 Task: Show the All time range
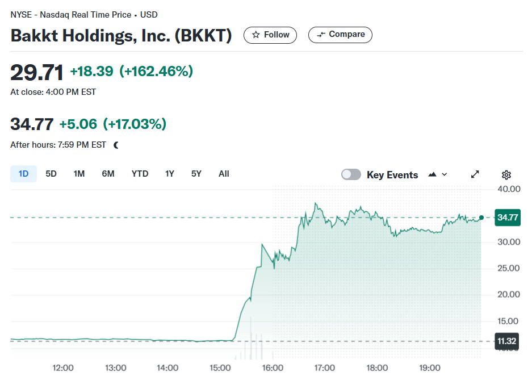(224, 174)
